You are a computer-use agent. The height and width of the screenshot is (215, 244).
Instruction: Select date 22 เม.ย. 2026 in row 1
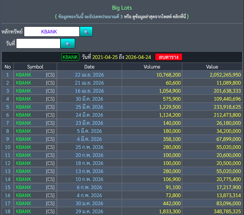(89, 75)
